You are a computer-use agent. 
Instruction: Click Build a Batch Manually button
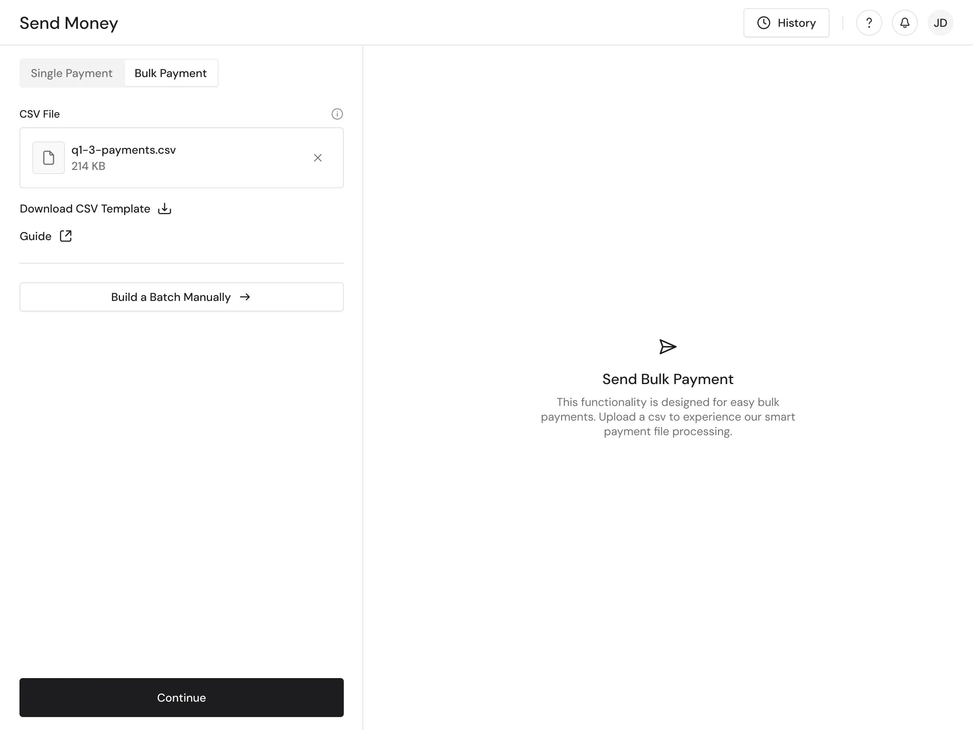[x=181, y=297]
